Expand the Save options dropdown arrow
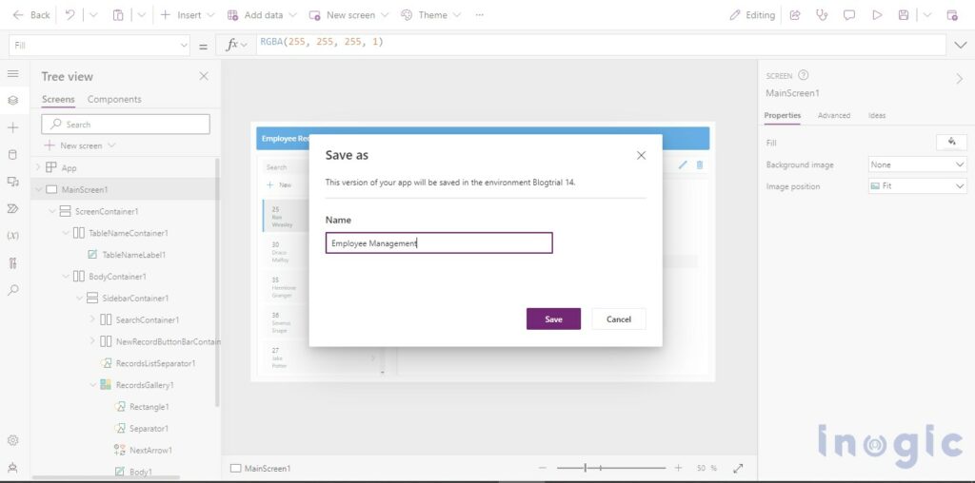Screen dimensions: 975x483 927,15
